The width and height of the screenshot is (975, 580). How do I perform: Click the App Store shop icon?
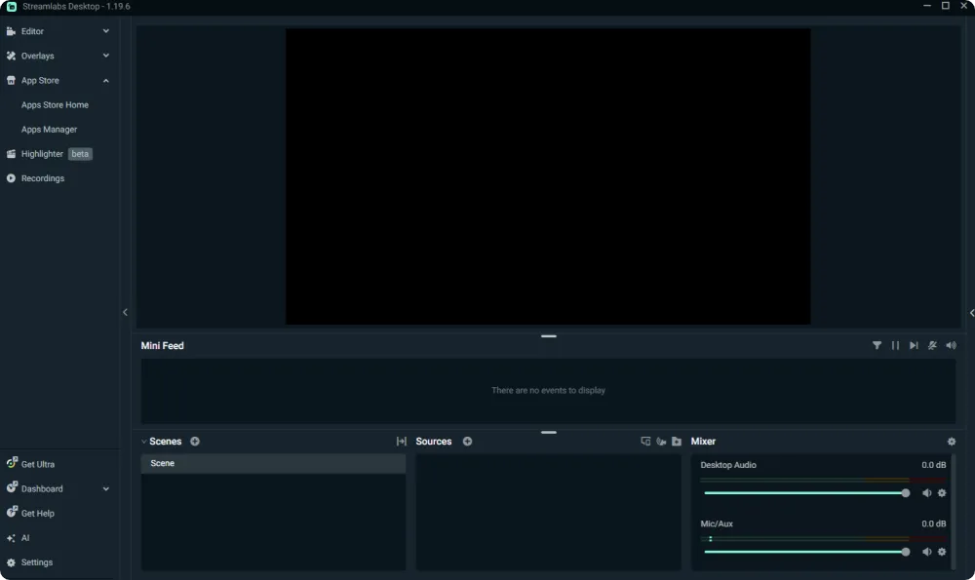11,80
